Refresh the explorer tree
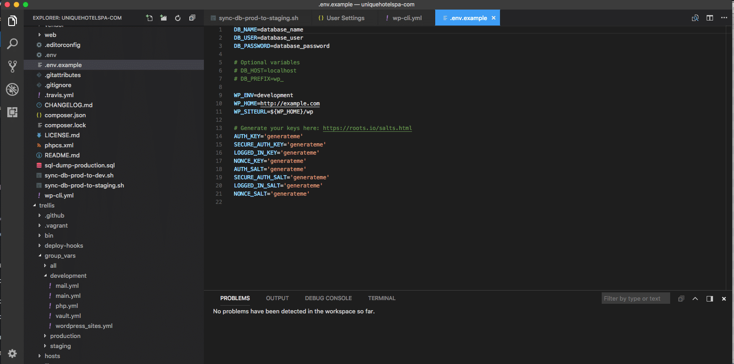 [178, 18]
